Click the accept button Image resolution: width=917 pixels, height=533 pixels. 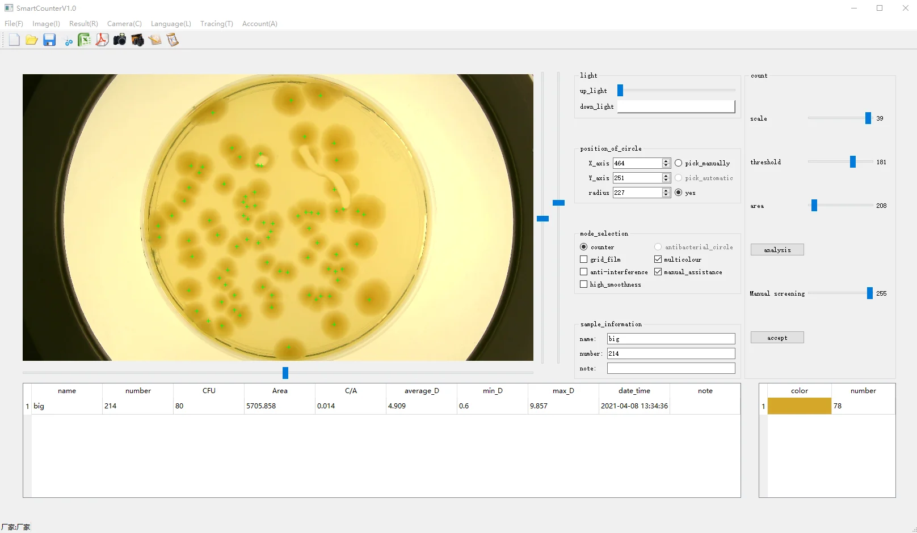click(x=777, y=338)
